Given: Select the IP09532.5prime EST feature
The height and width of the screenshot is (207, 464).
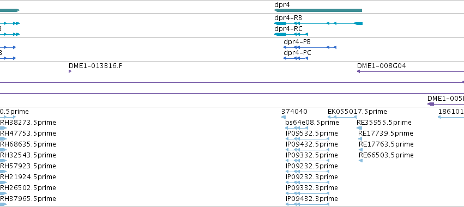Looking at the screenshot, I should [x=308, y=139].
